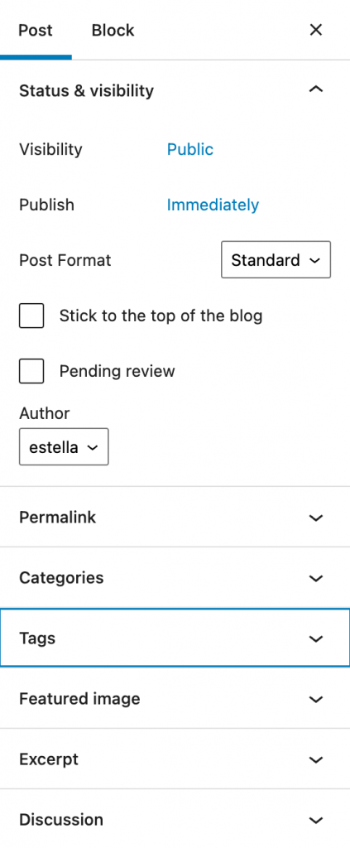350x848 pixels.
Task: Click the Permalink chevron icon
Action: 315,518
